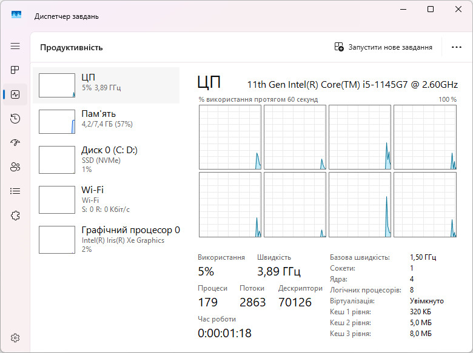Open the Users page icon
Image resolution: width=473 pixels, height=353 pixels.
click(x=15, y=167)
